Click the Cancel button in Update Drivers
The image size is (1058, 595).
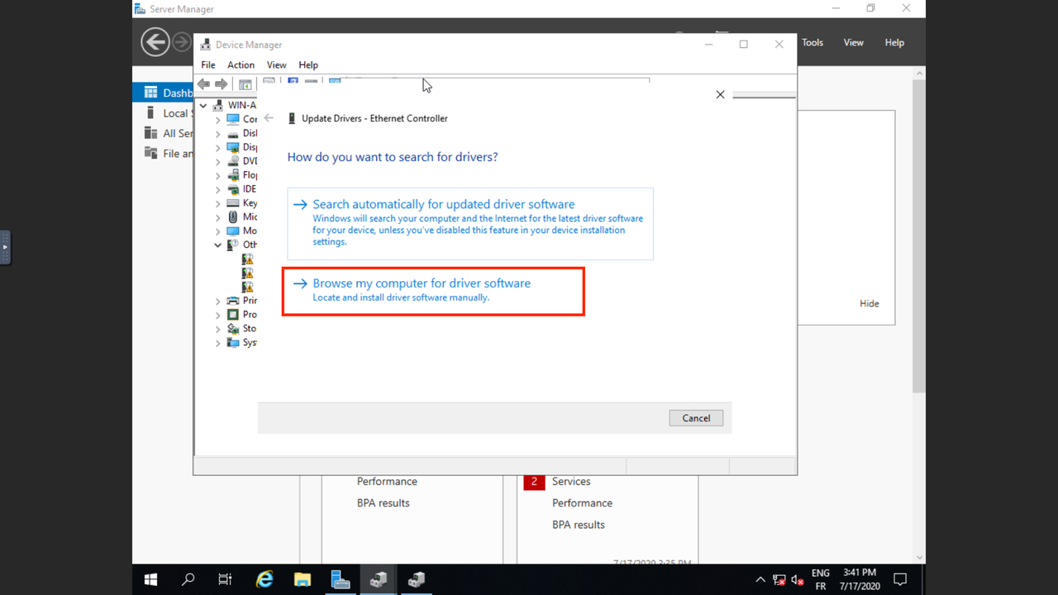[x=696, y=418]
